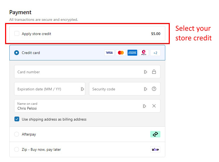Select the Credit card payment option
The height and width of the screenshot is (162, 219).
coord(17,53)
